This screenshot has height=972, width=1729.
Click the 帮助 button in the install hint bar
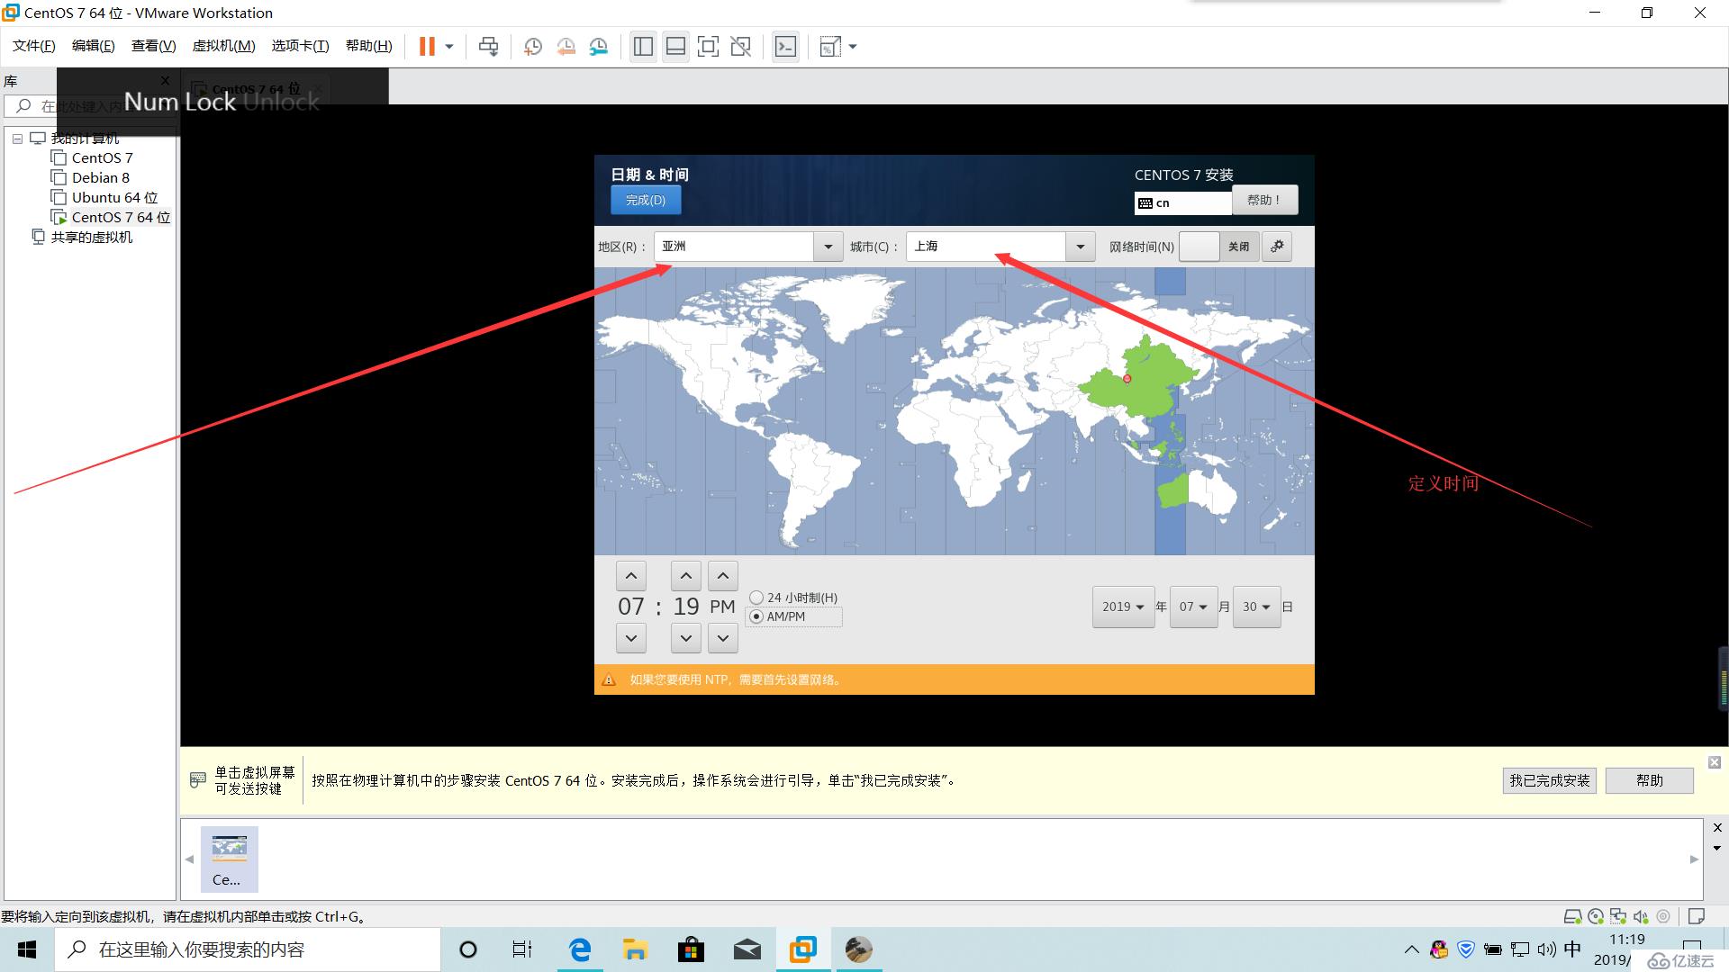click(1650, 780)
